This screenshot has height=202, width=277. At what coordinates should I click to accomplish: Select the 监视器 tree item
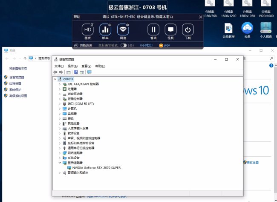coord(72,114)
